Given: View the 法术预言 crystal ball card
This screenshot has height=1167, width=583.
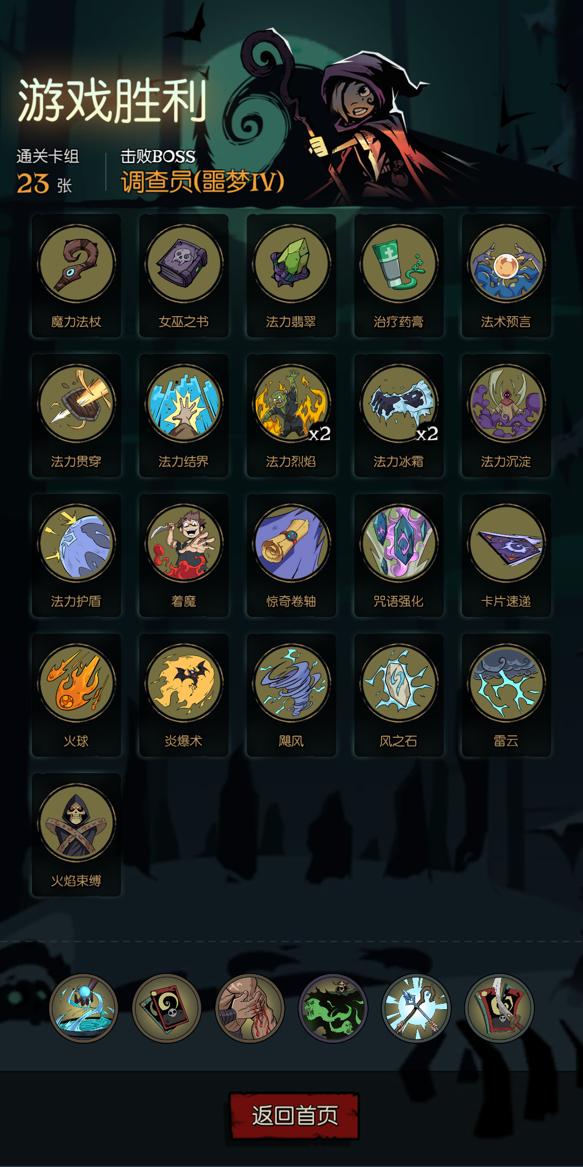Looking at the screenshot, I should click(x=506, y=276).
